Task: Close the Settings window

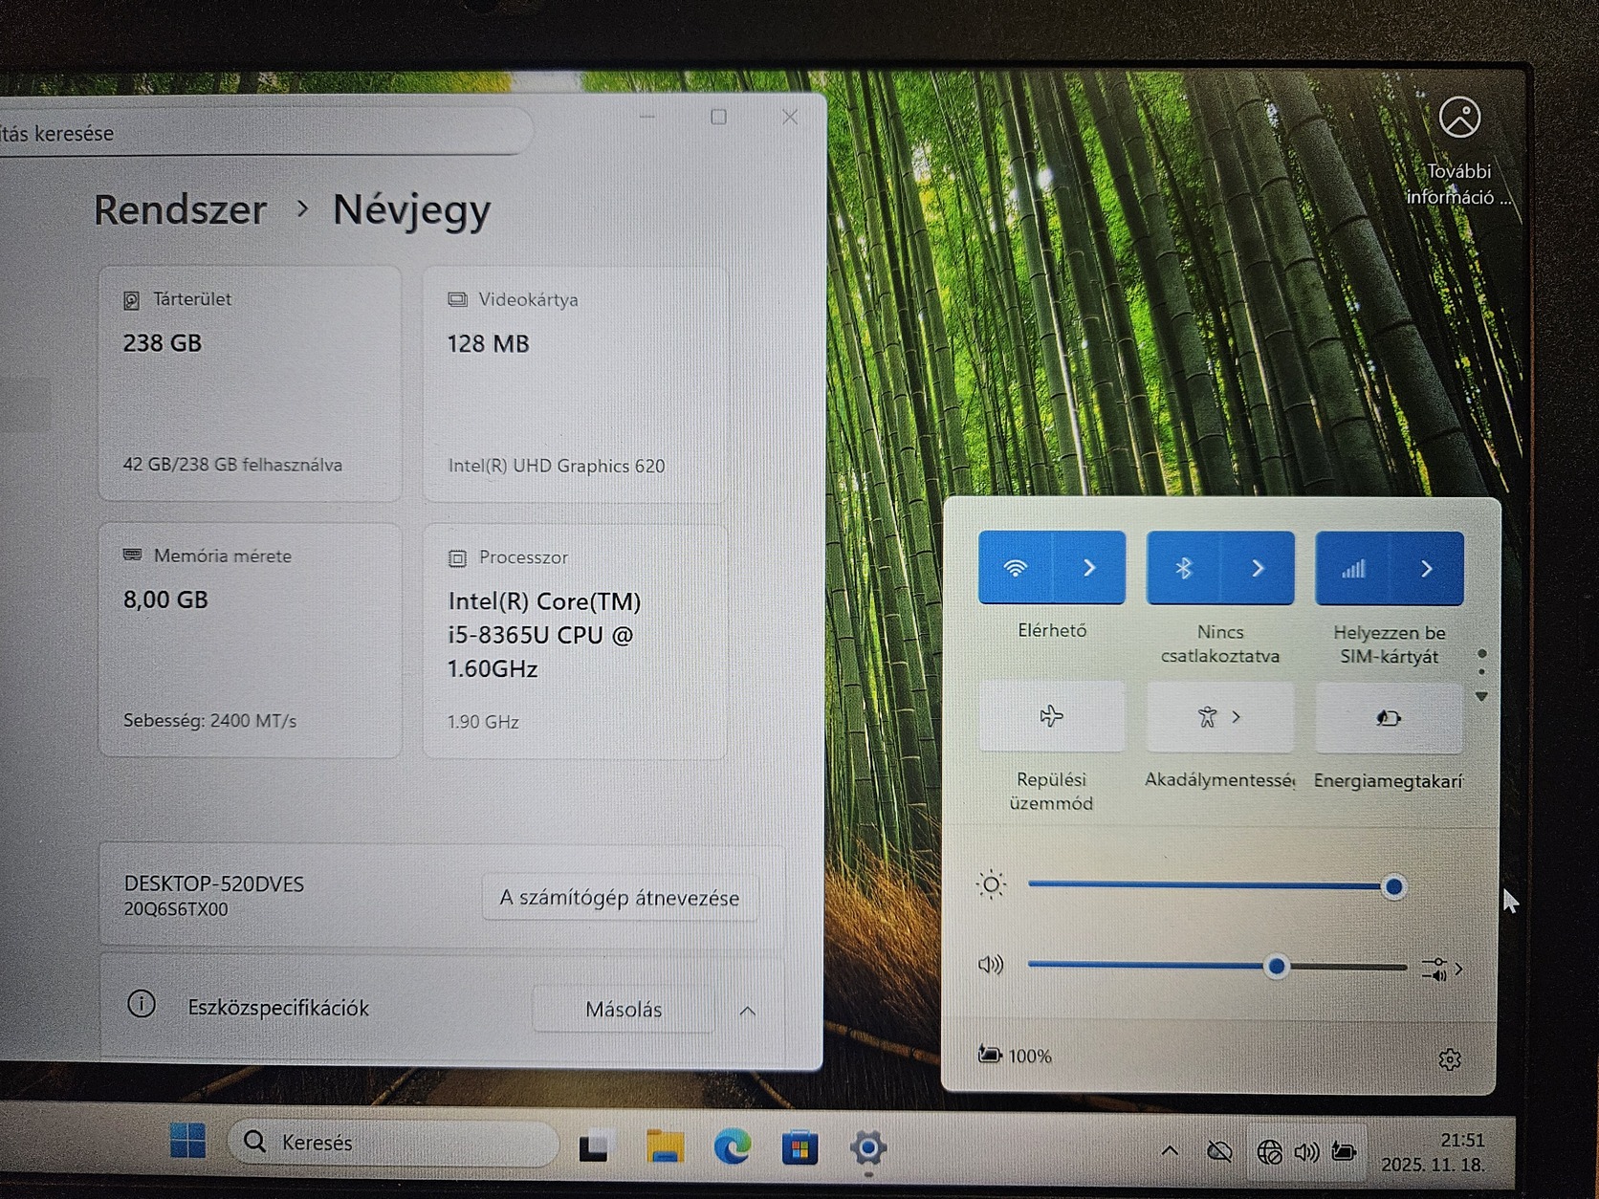Action: [x=790, y=117]
